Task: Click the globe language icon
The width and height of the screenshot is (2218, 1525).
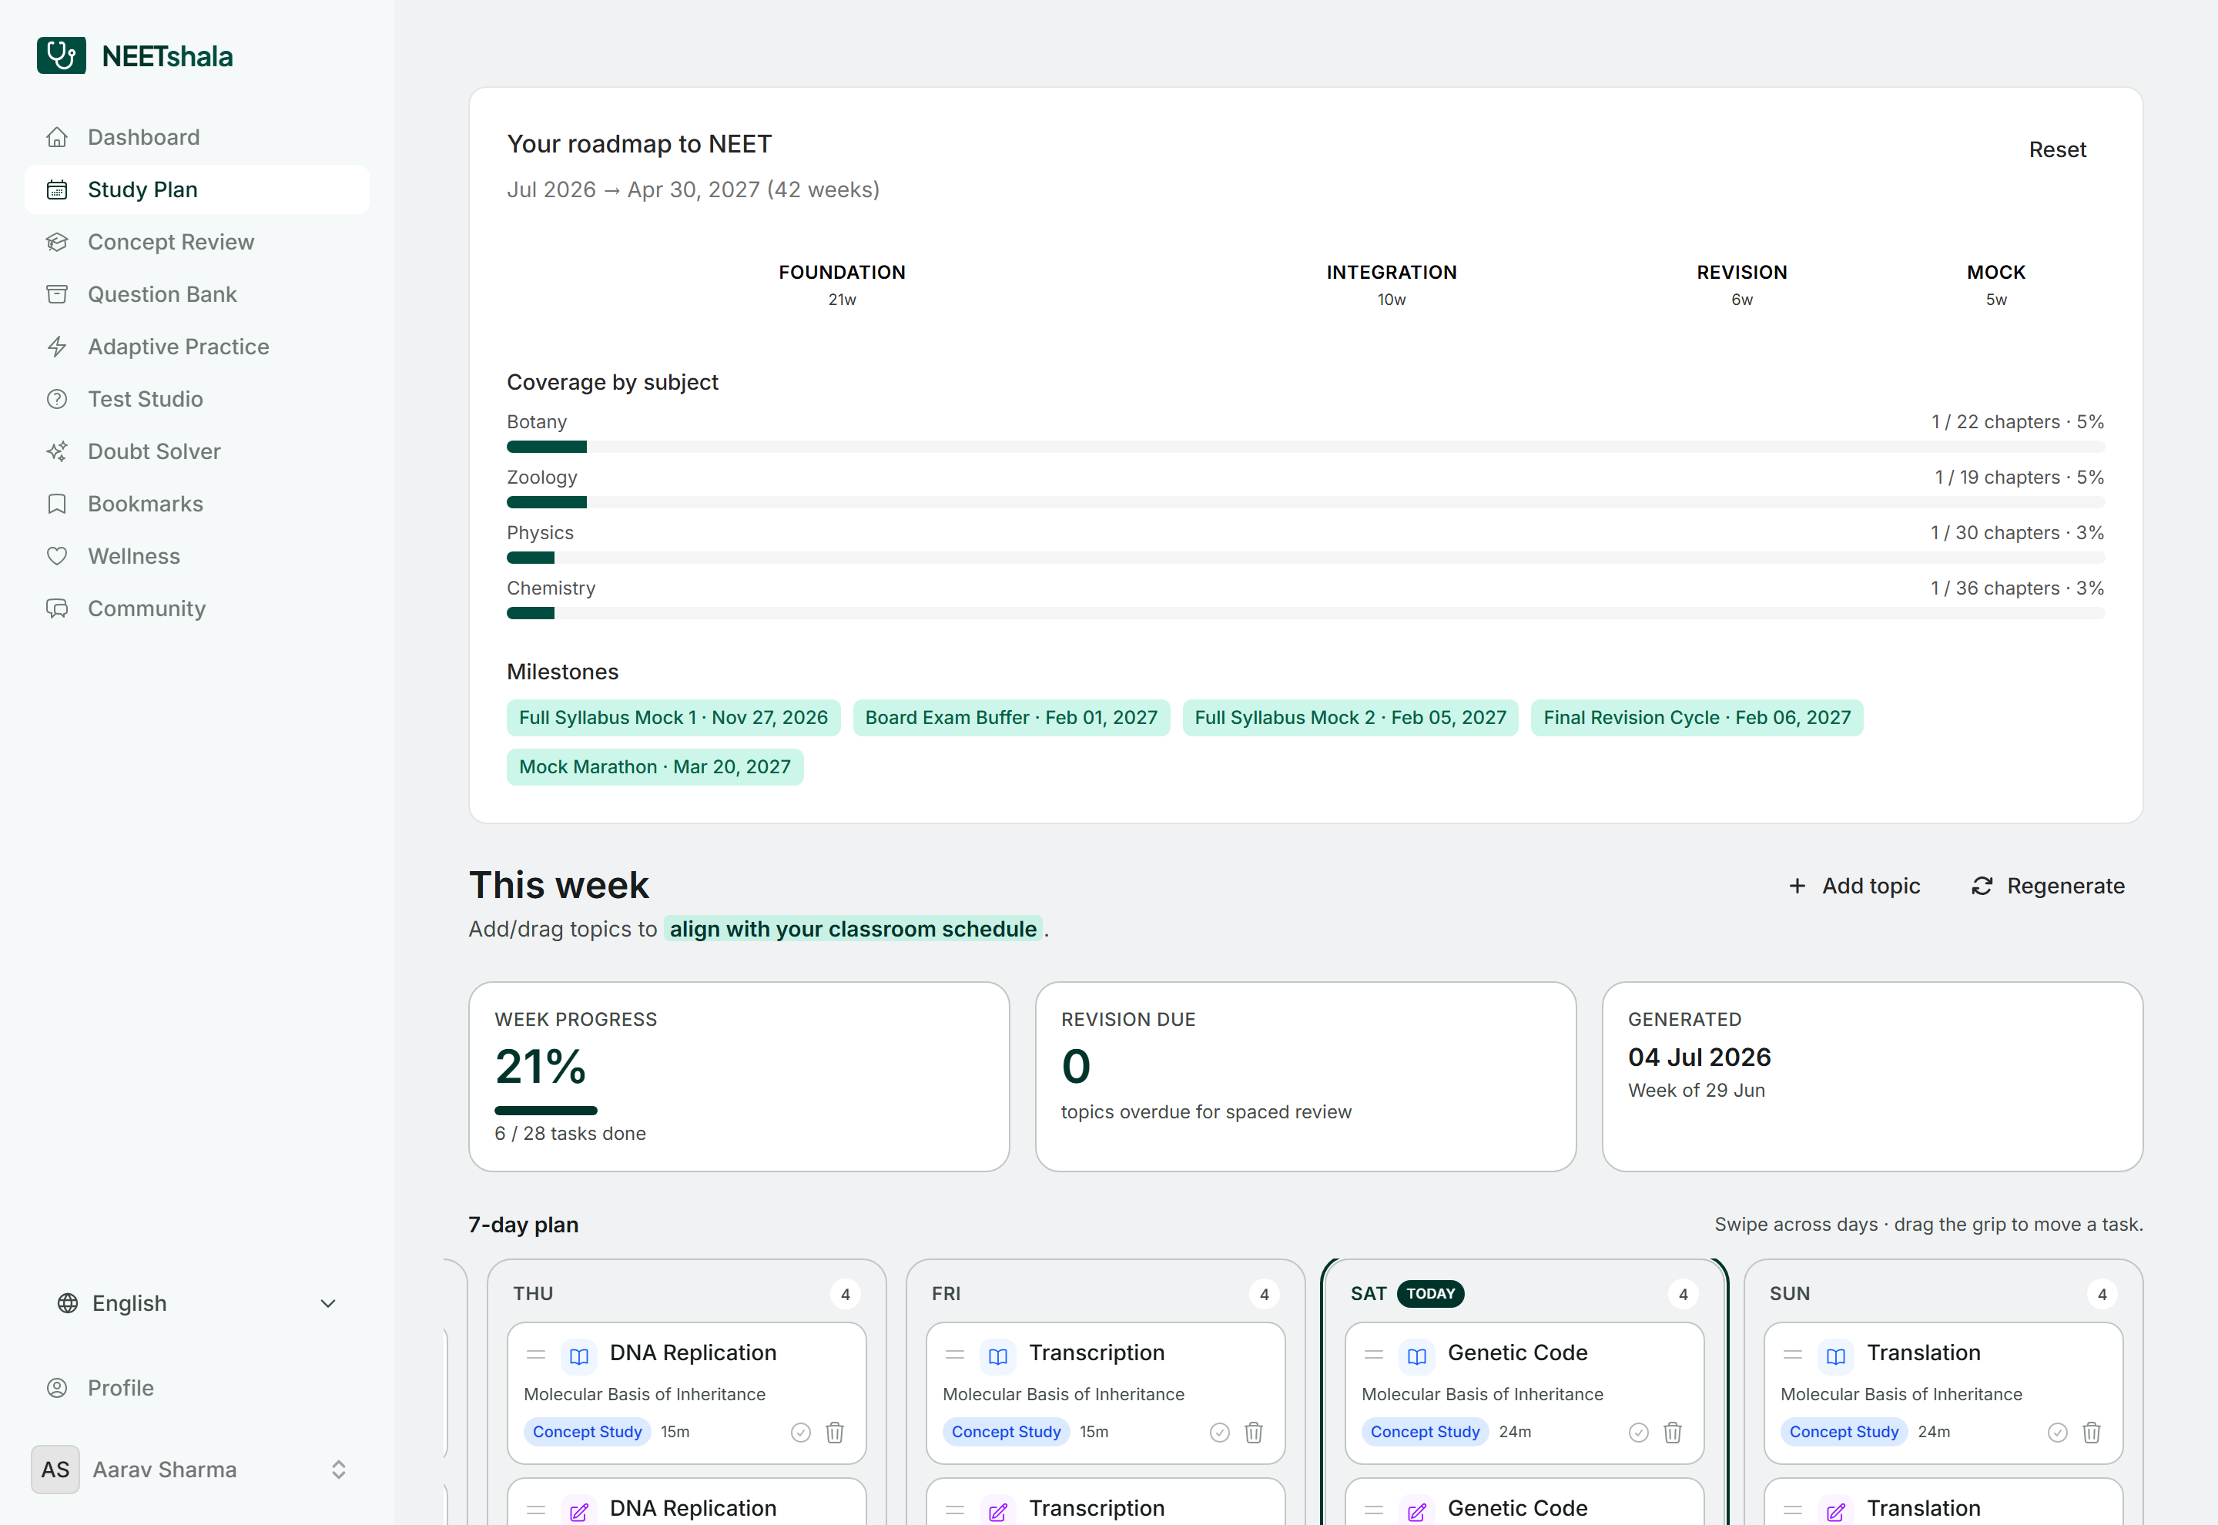Action: click(x=68, y=1303)
